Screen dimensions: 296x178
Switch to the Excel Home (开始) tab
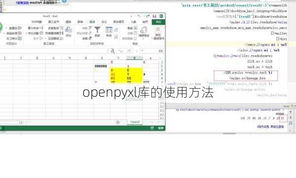point(145,22)
